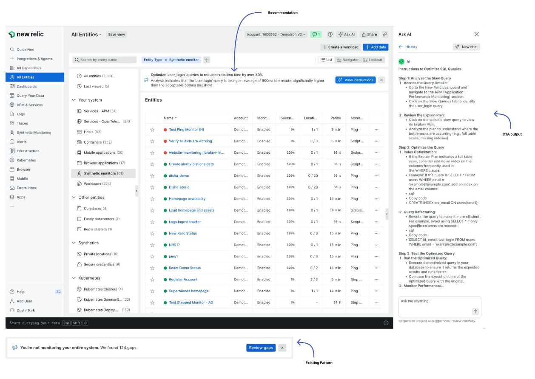Click the green feedback message icon
The height and width of the screenshot is (379, 535).
316,34
